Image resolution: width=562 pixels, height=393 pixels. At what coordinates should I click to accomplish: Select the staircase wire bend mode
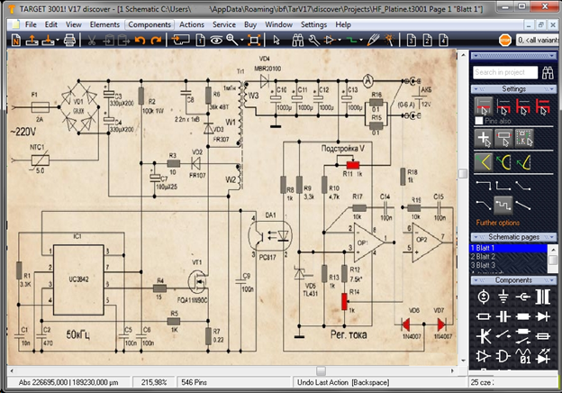[x=503, y=206]
